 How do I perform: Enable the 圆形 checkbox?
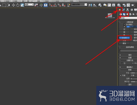pyautogui.click(x=127, y=85)
